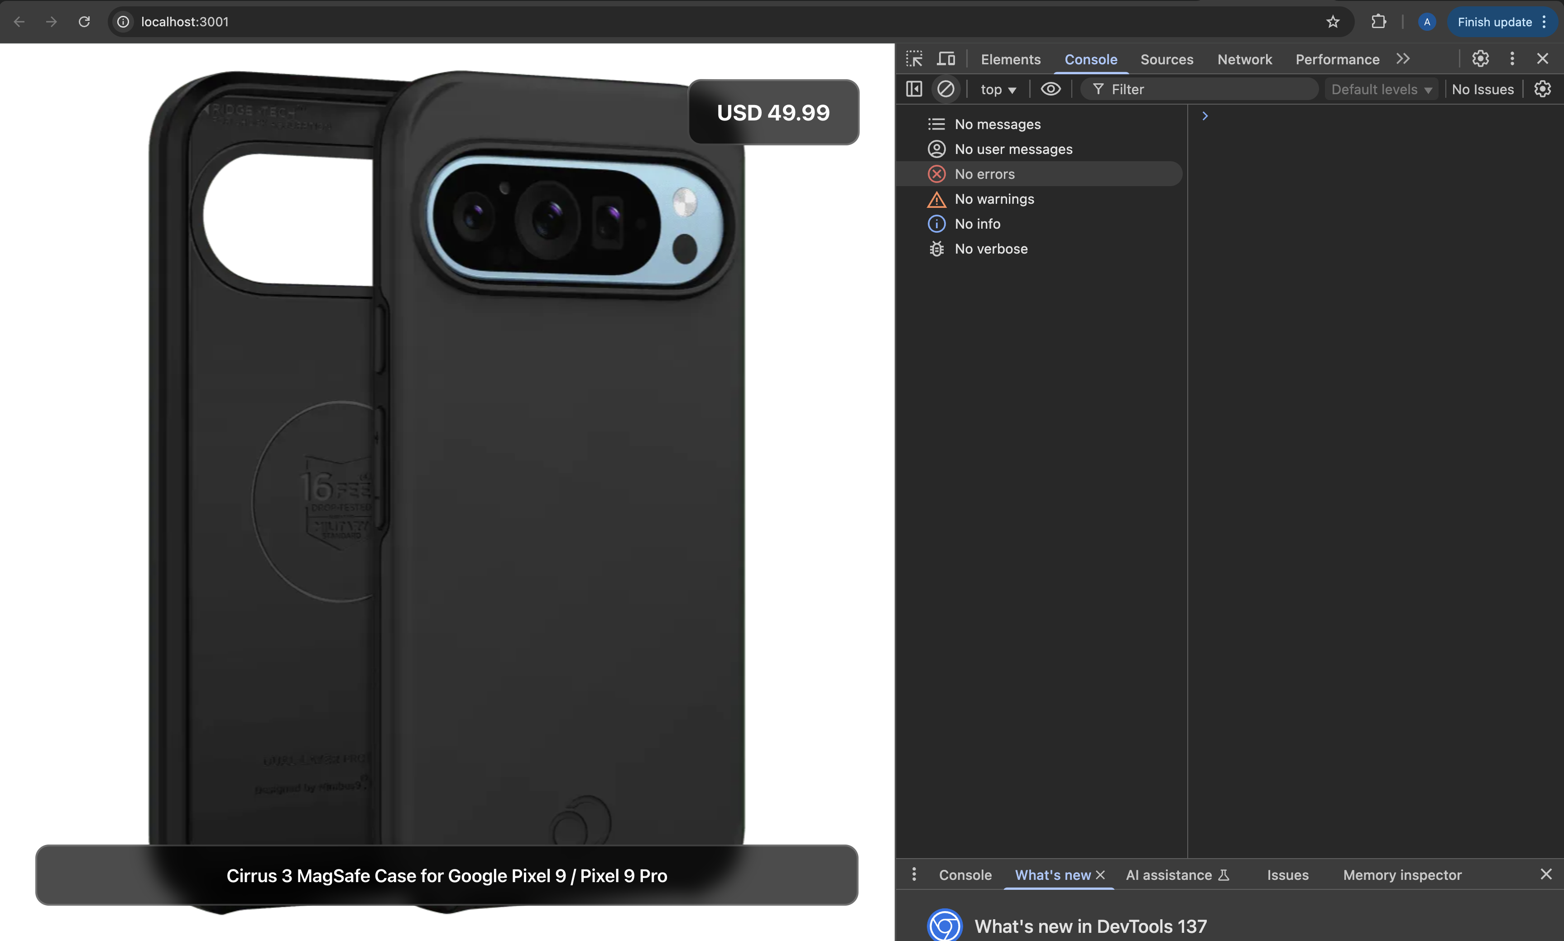
Task: Reload the page
Action: click(84, 22)
